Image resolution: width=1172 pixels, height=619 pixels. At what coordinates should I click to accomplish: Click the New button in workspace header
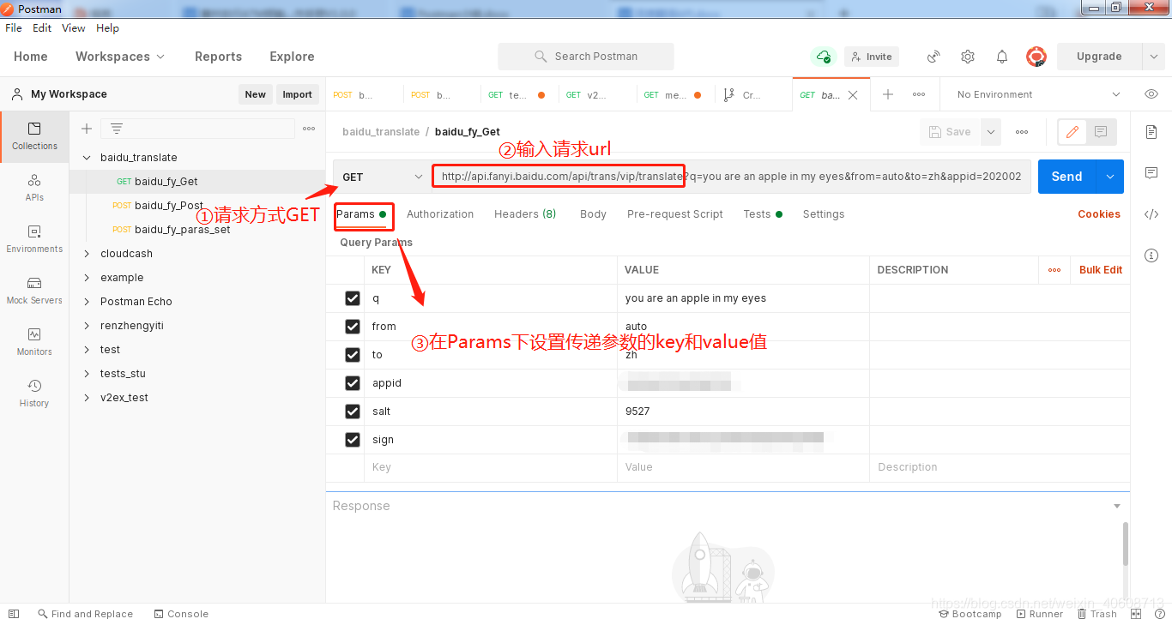tap(256, 94)
